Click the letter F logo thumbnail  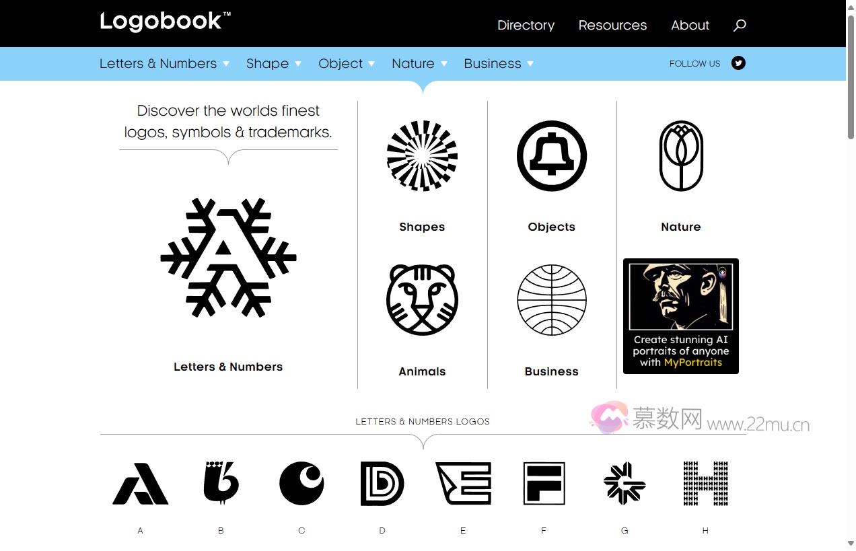(543, 483)
